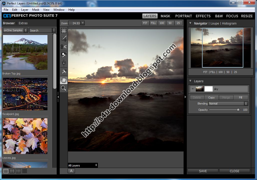
Task: Open the Mask menu
Action: click(x=36, y=10)
